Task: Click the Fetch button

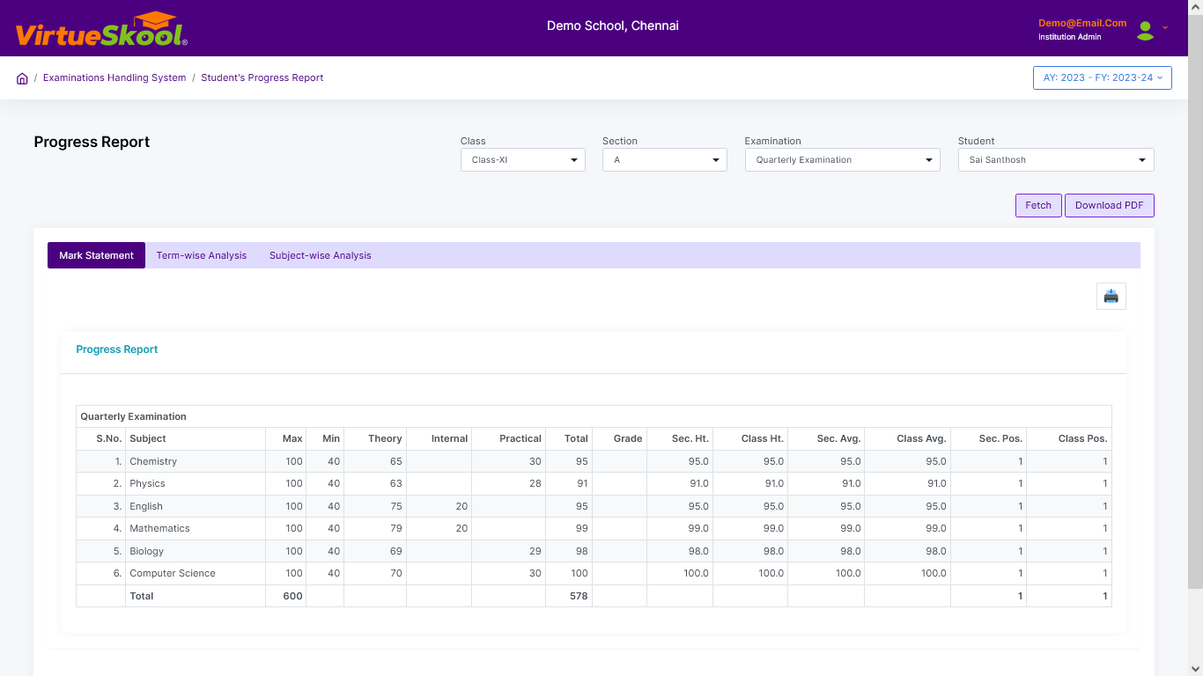Action: [x=1038, y=205]
